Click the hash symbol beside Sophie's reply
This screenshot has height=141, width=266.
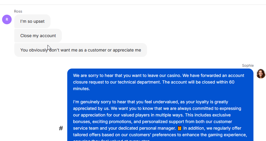pyautogui.click(x=61, y=128)
